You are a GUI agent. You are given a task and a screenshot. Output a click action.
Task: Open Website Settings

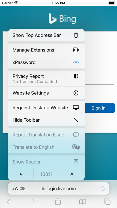[x=46, y=93]
